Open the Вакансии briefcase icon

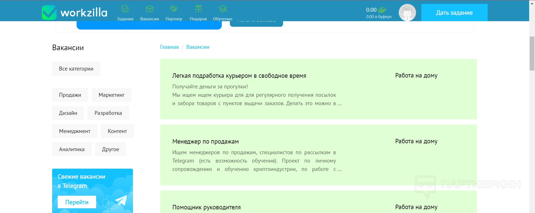pos(150,9)
